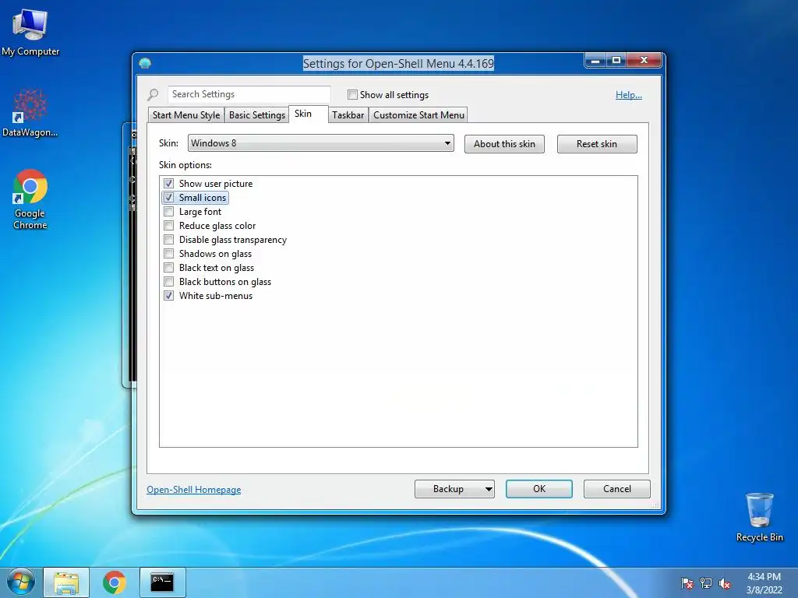The width and height of the screenshot is (798, 598).
Task: Click the taskbar clock showing 4:34 PM
Action: (764, 583)
